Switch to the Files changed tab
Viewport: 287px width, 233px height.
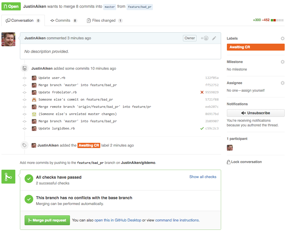(x=105, y=21)
